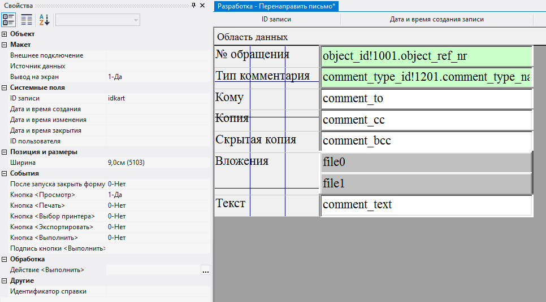Close the Свойства panel

[x=202, y=5]
